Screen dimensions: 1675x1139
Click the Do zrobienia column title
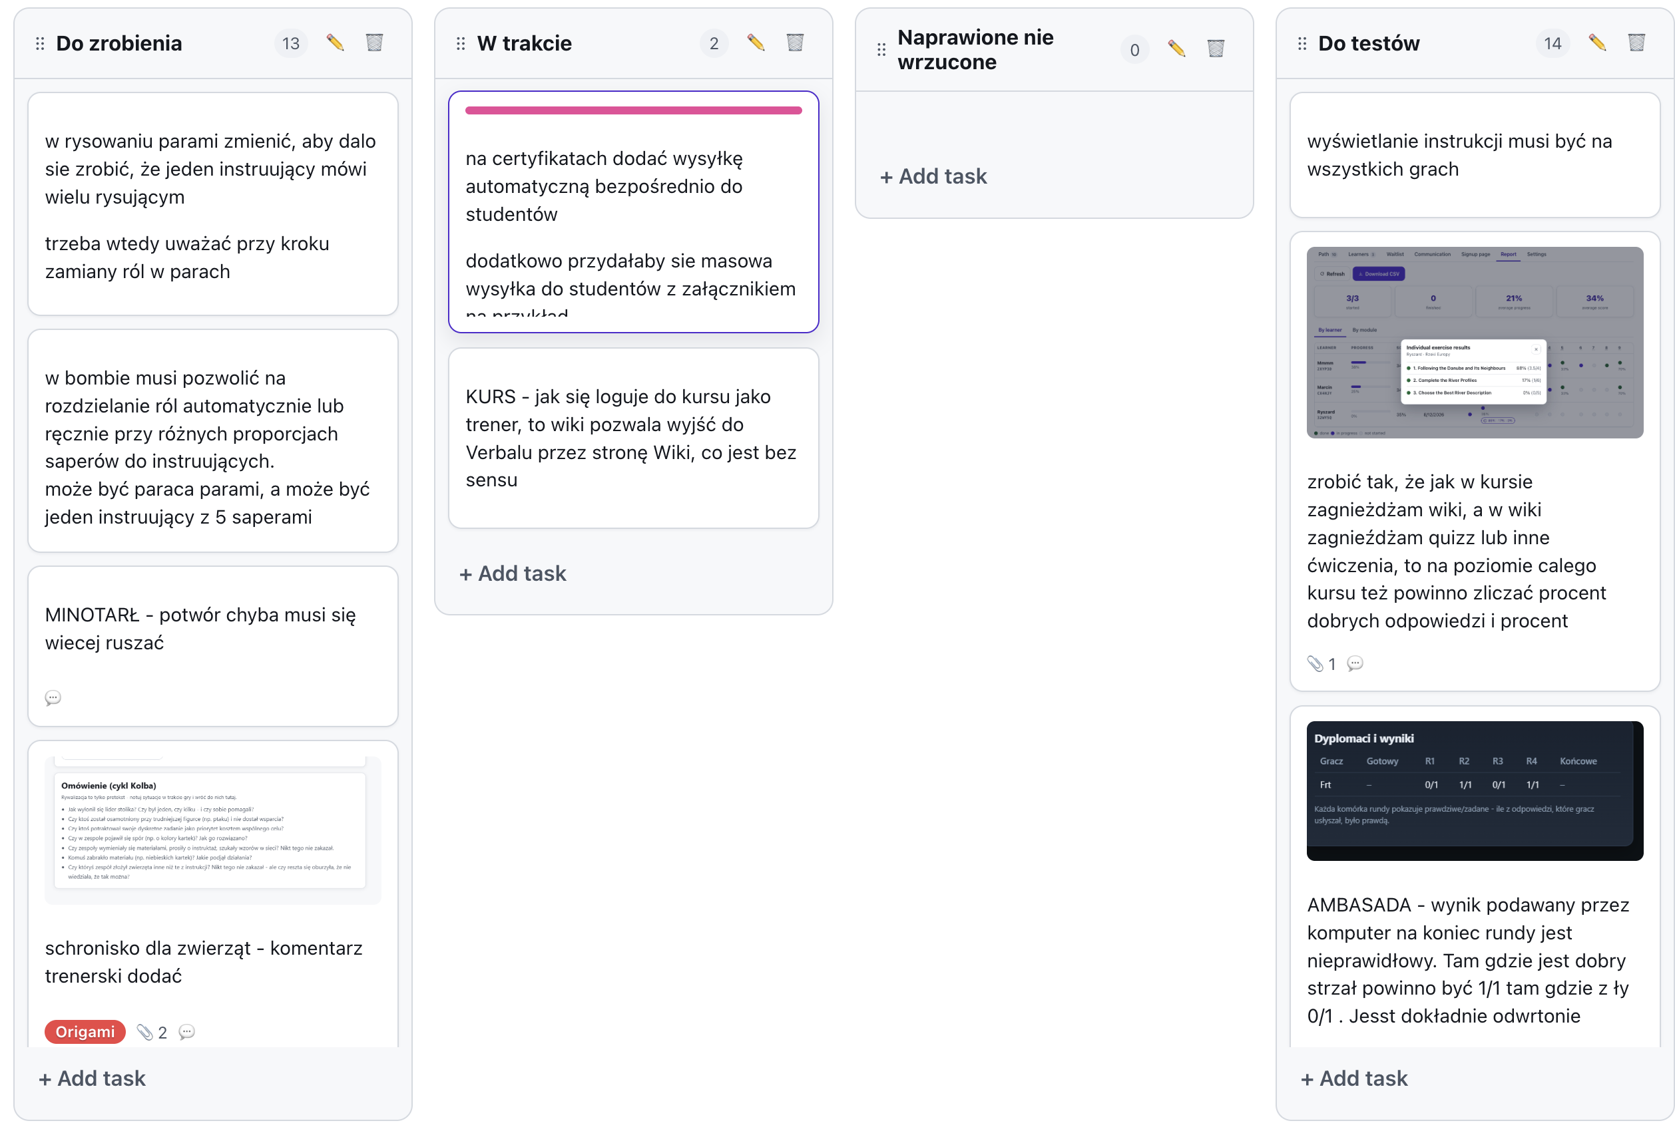pyautogui.click(x=119, y=43)
